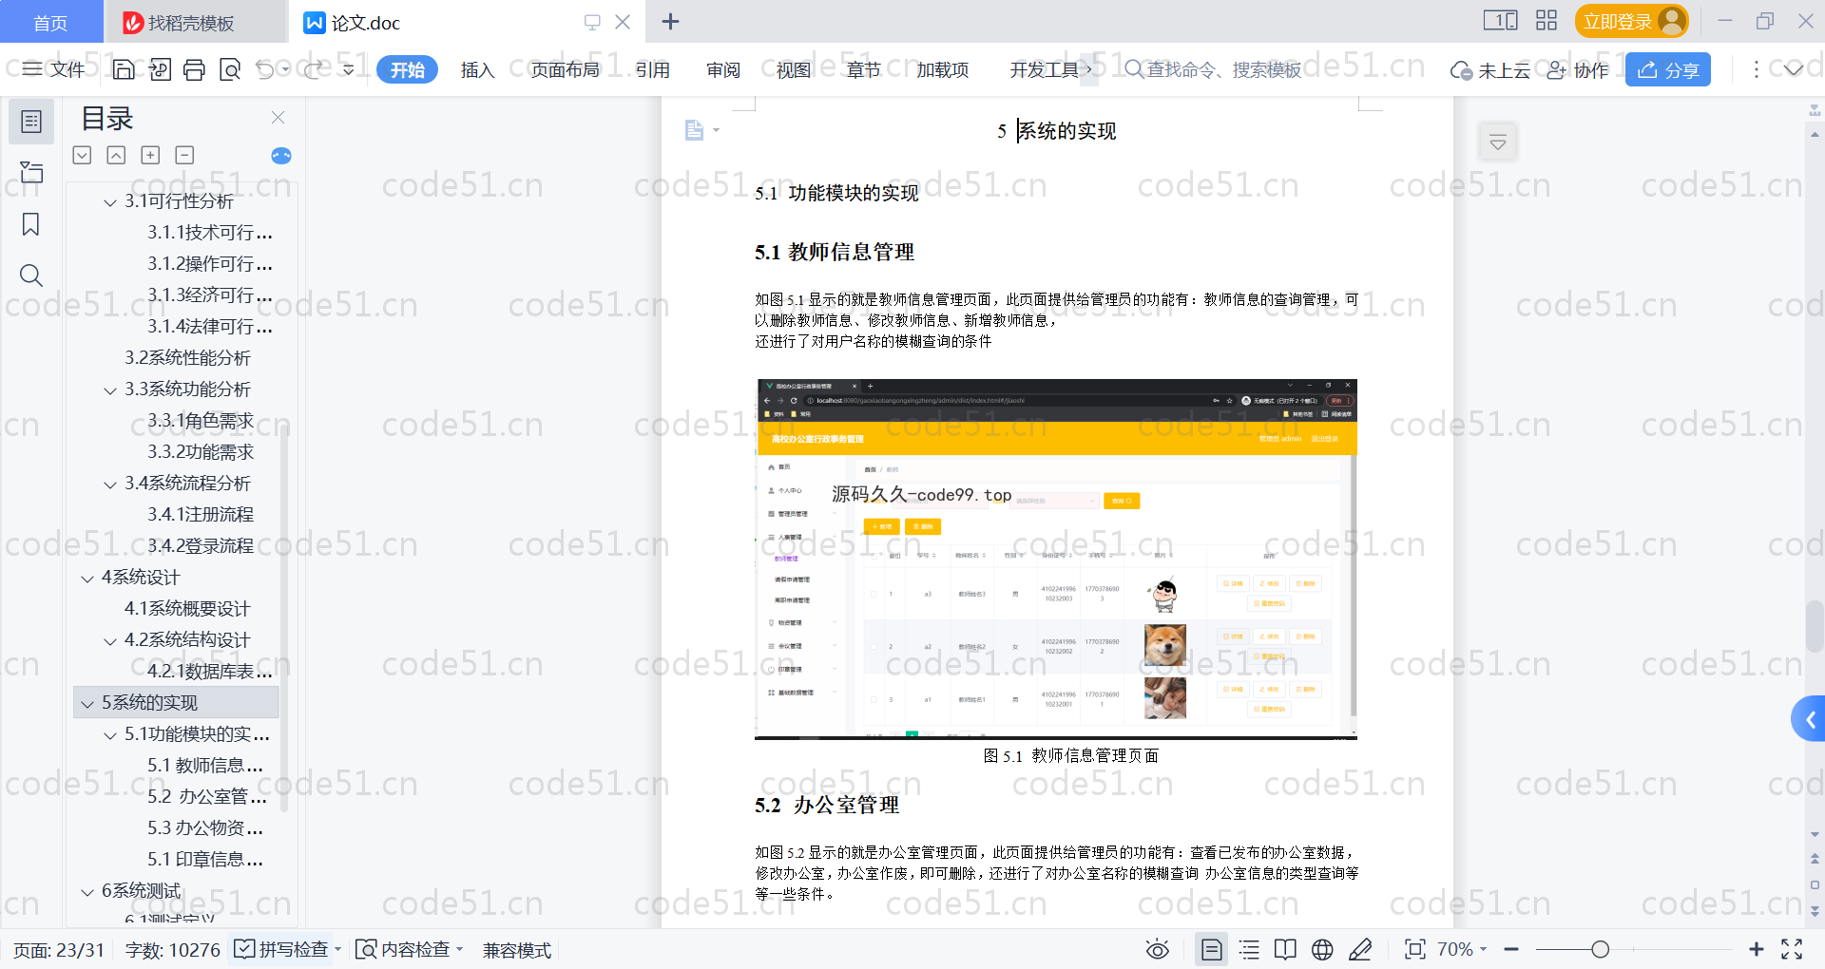Open the 文件 menu
The width and height of the screenshot is (1825, 969).
pyautogui.click(x=54, y=69)
